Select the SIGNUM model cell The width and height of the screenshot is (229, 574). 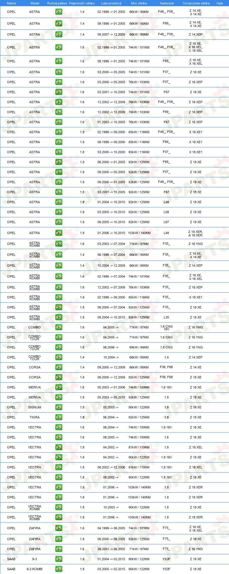[x=35, y=407]
